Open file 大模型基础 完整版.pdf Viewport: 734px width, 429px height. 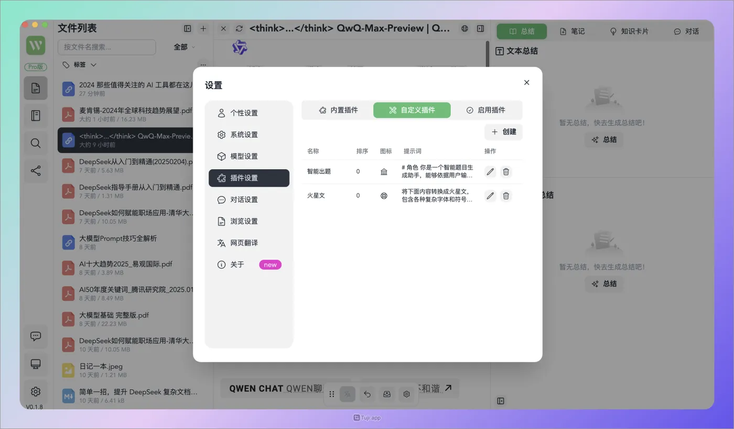coord(126,319)
